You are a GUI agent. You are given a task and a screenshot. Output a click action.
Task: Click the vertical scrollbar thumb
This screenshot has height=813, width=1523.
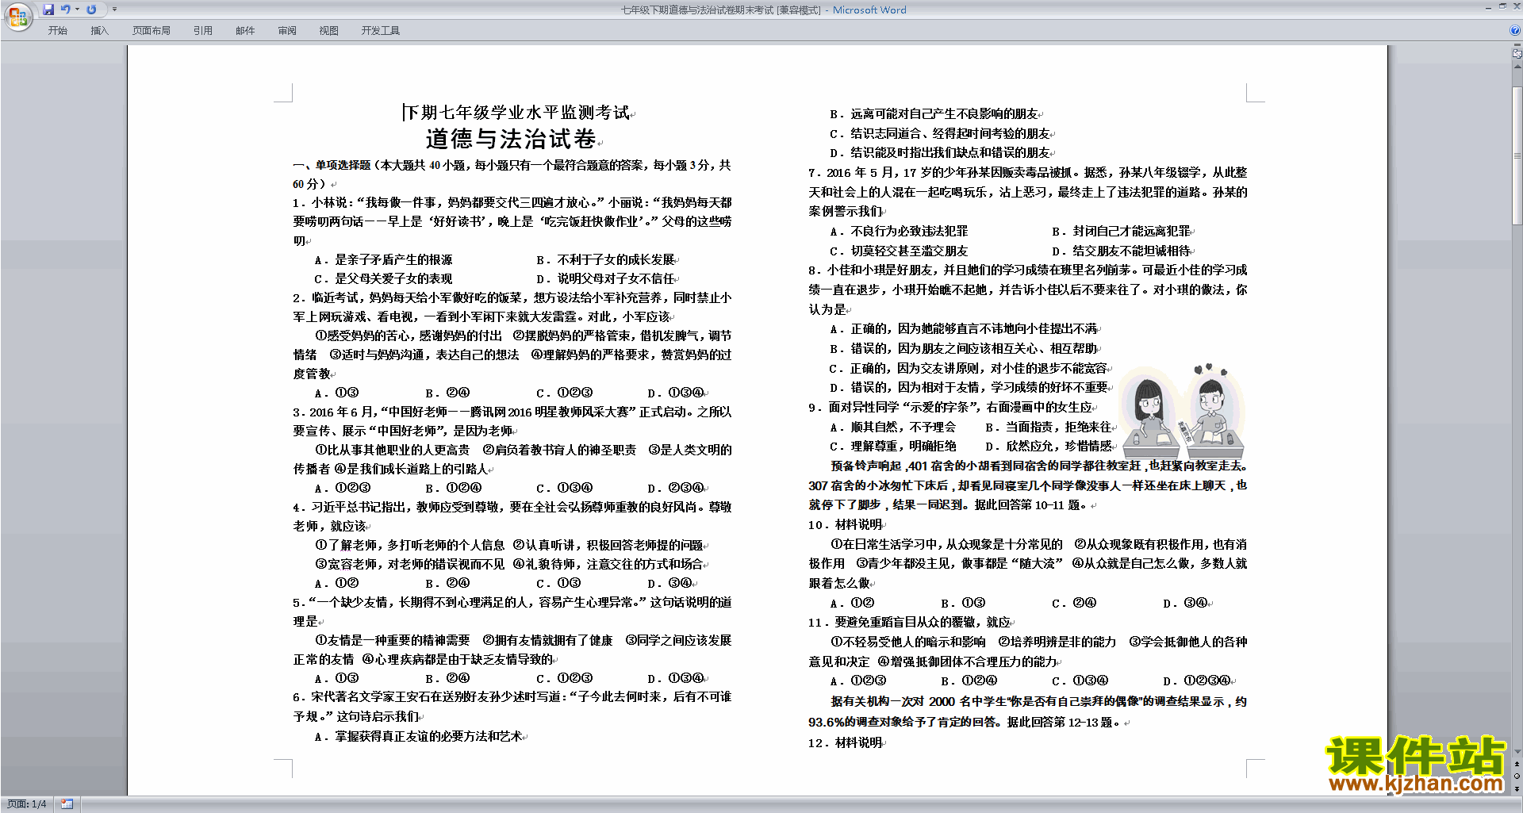[1517, 155]
